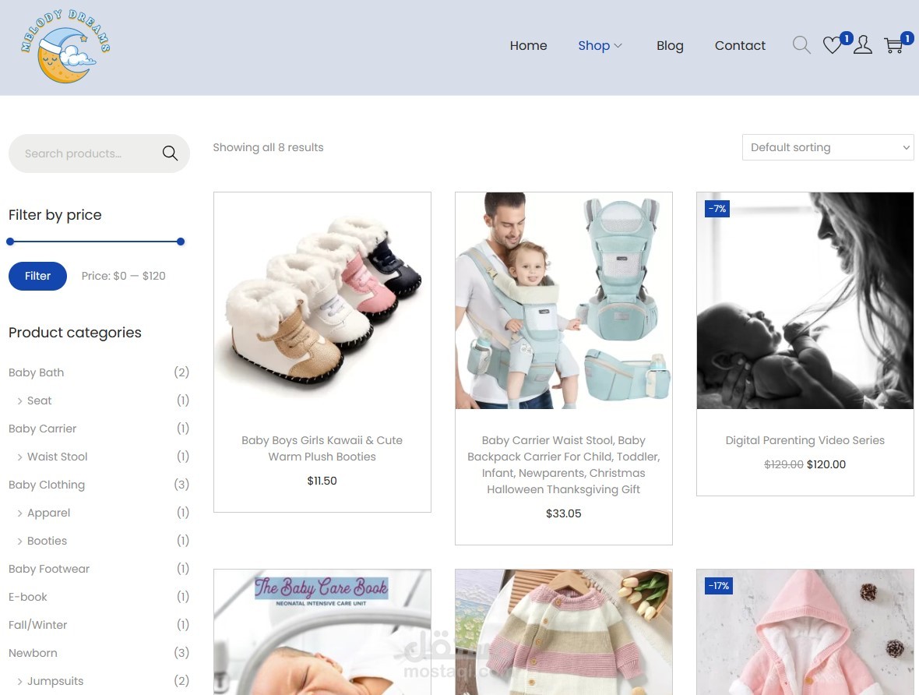The image size is (919, 695).
Task: Open the Blog page
Action: pos(670,46)
